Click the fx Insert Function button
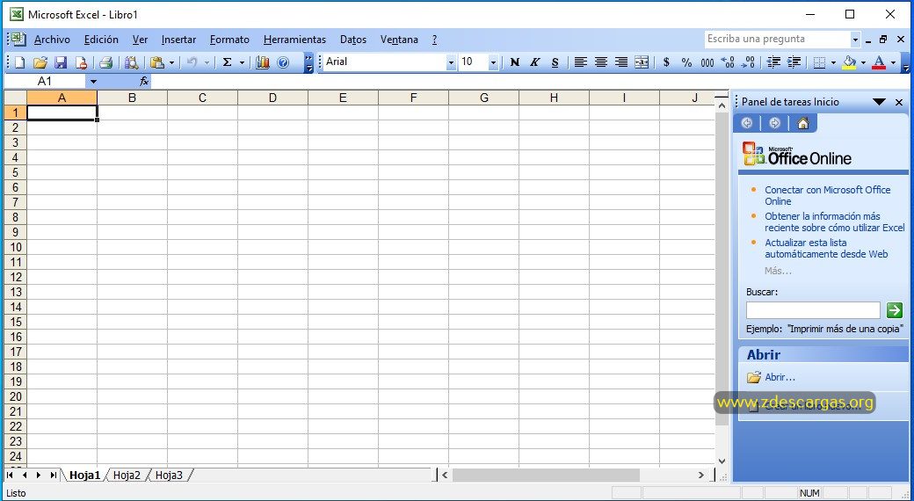This screenshot has height=501, width=914. (x=144, y=82)
